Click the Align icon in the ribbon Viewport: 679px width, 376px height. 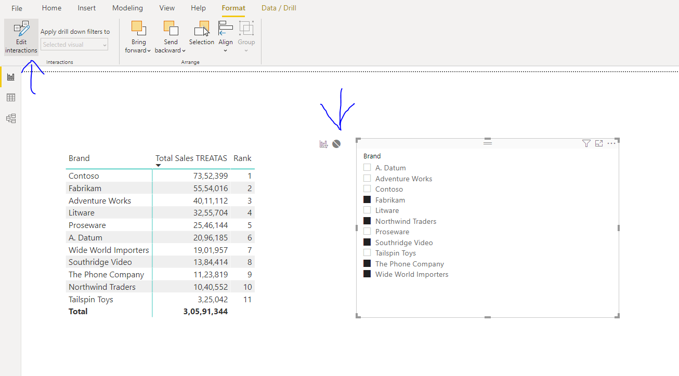point(226,28)
